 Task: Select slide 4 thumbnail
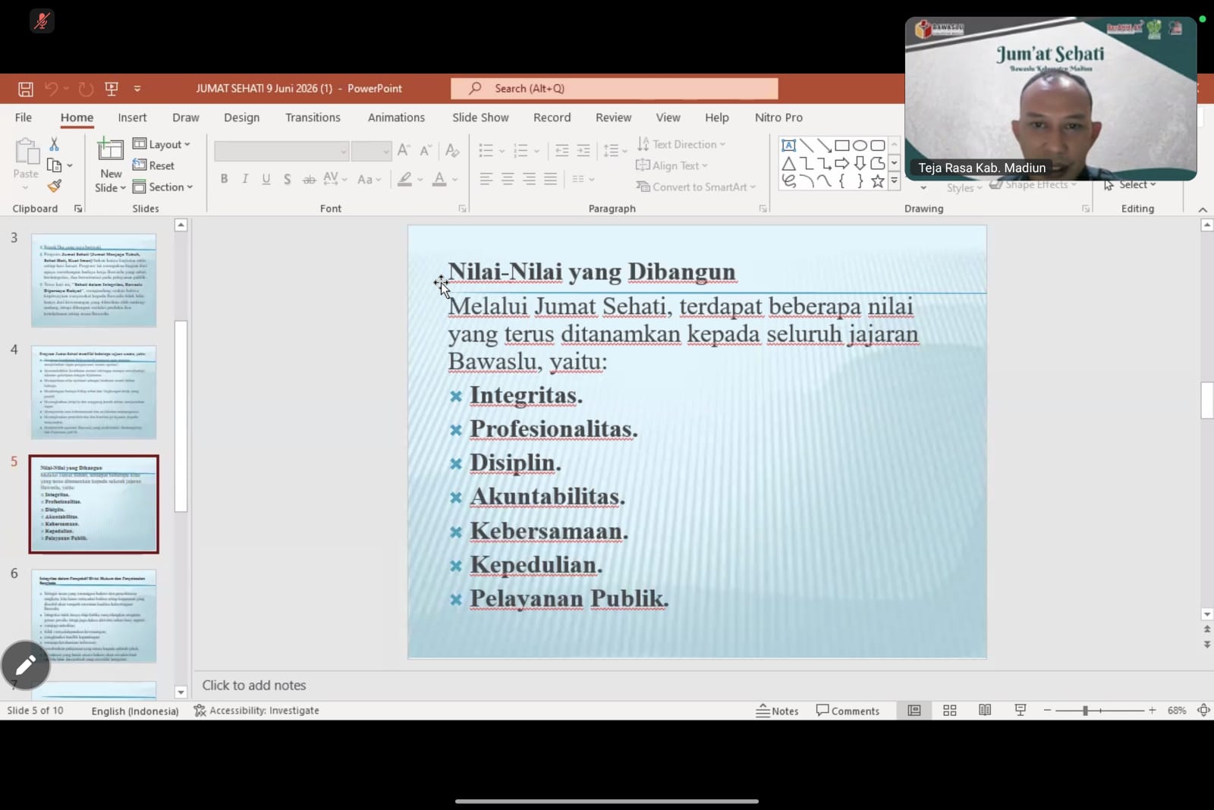coord(93,393)
